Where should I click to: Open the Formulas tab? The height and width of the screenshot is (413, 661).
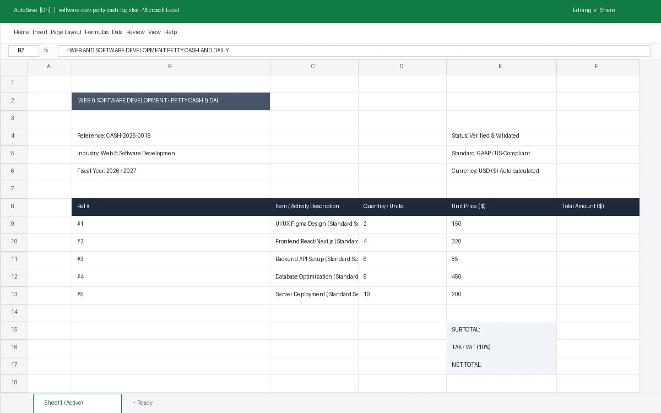tap(97, 32)
